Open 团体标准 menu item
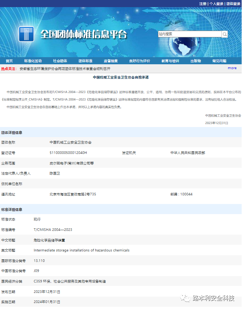This screenshot has width=242, height=309. (86, 61)
